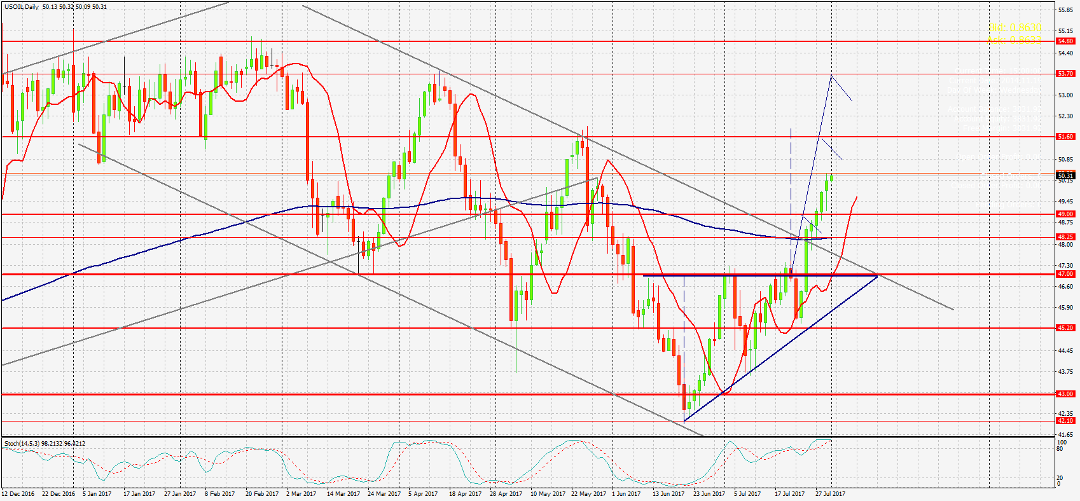The image size is (1080, 501).
Task: Select the 54.80 red price level tag
Action: pyautogui.click(x=1065, y=41)
